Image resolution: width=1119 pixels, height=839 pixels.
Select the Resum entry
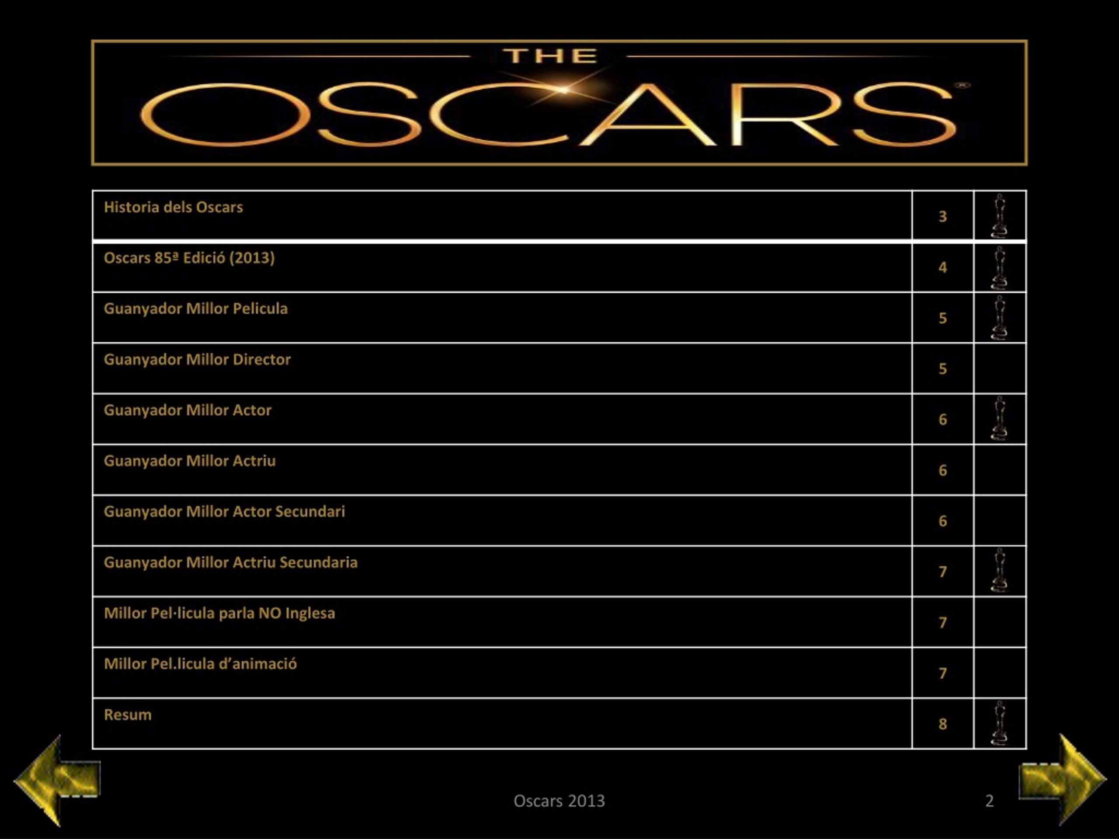pyautogui.click(x=128, y=714)
